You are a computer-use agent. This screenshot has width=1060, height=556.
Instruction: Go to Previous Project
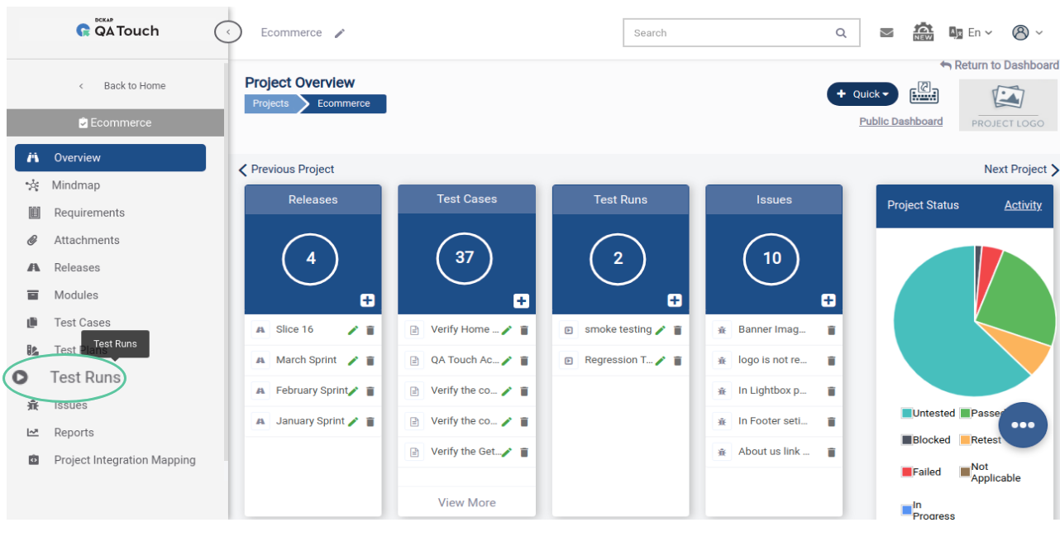click(287, 170)
